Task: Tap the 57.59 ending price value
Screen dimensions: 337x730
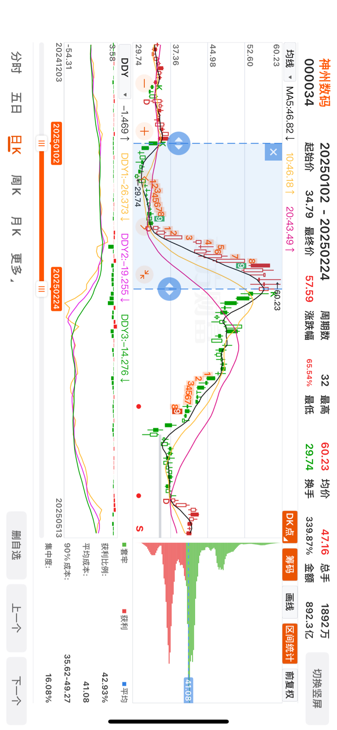Action: pyautogui.click(x=309, y=289)
